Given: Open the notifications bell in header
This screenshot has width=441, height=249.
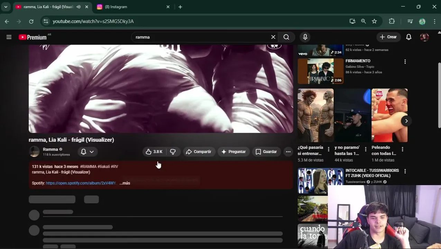Looking at the screenshot, I should click(x=409, y=37).
